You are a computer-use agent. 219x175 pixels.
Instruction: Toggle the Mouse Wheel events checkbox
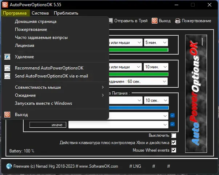coord(174,150)
